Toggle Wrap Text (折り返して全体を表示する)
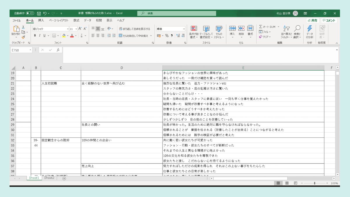 134,29
